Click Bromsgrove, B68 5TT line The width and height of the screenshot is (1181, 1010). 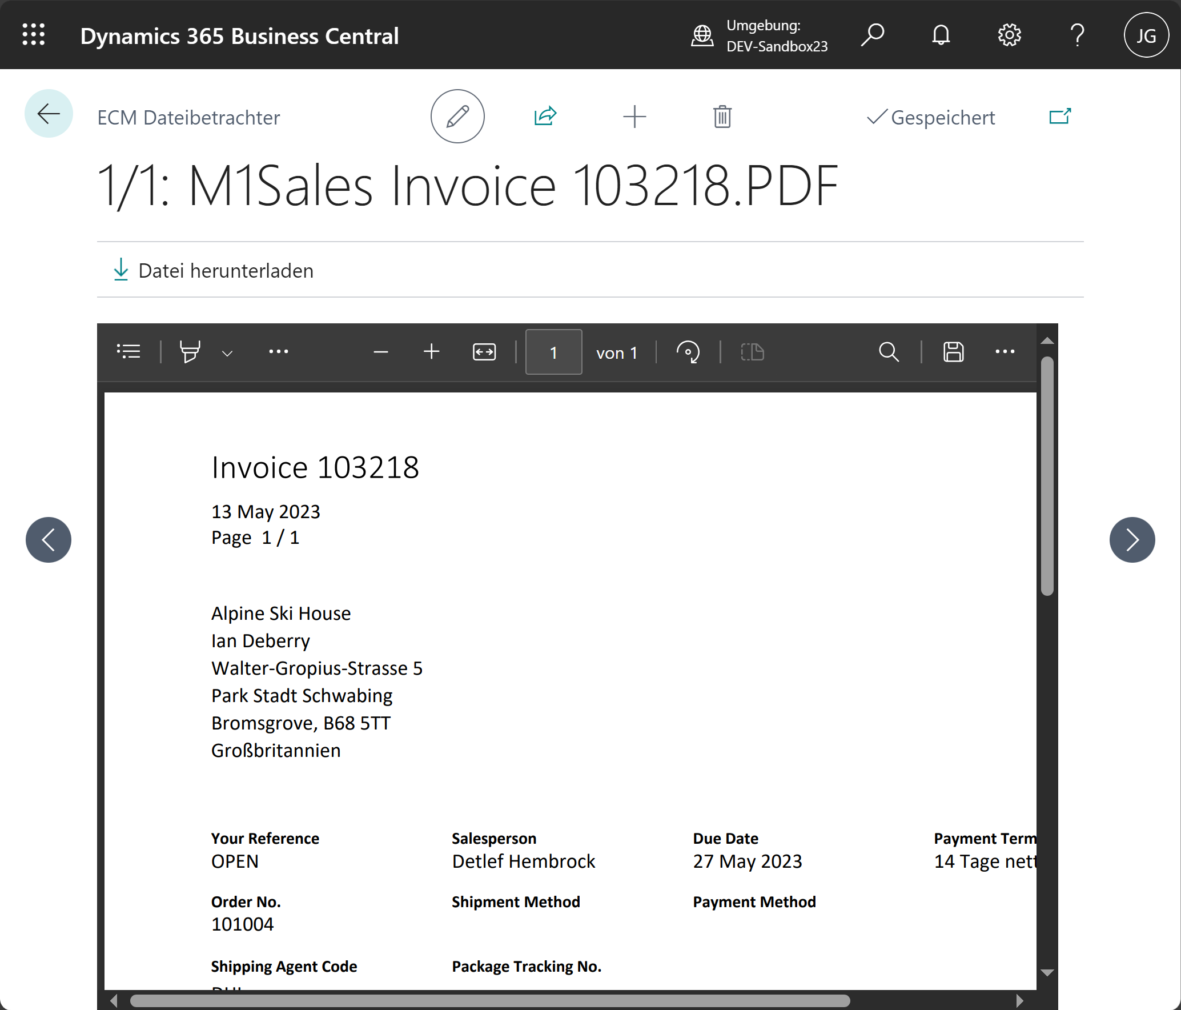301,723
